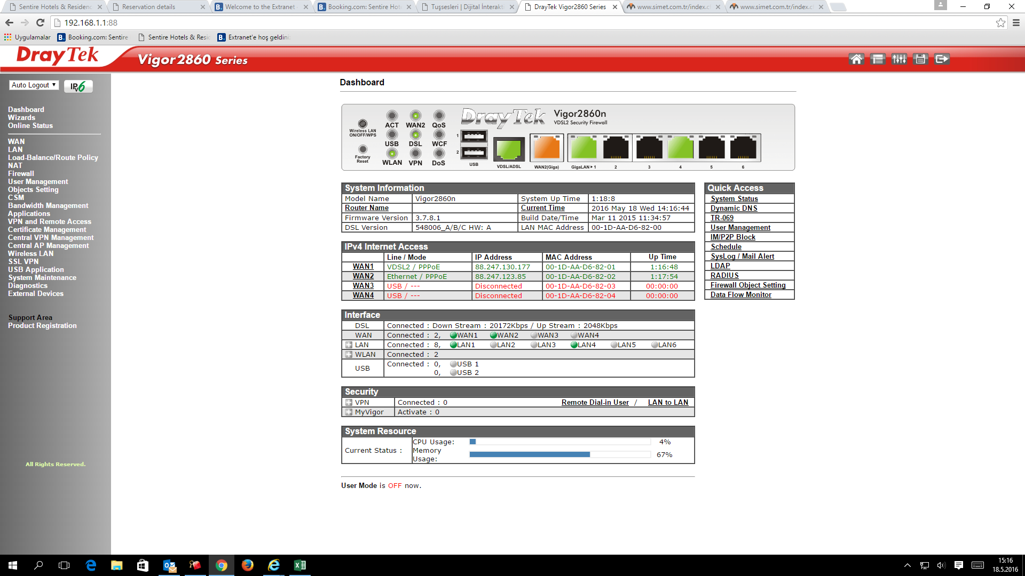The width and height of the screenshot is (1025, 576).
Task: Click the layout panel icon in header
Action: pos(877,59)
